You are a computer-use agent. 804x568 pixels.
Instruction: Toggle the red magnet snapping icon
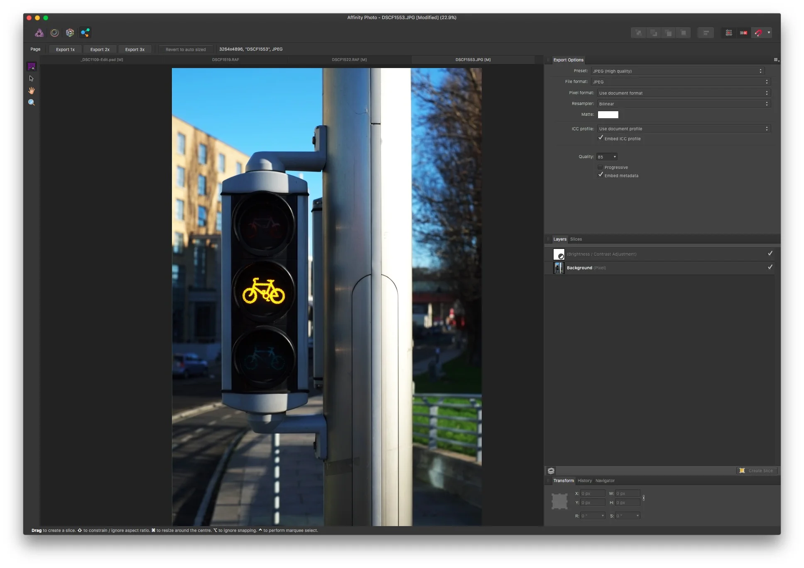[x=758, y=33]
